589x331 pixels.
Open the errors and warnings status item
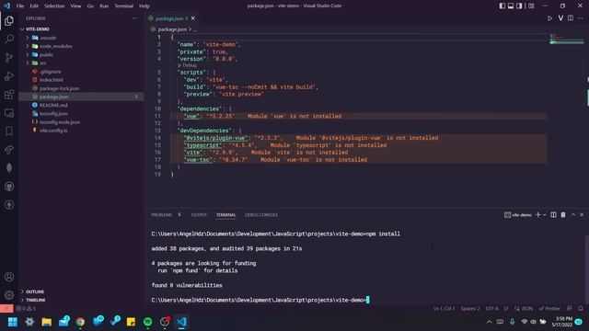click(x=26, y=309)
